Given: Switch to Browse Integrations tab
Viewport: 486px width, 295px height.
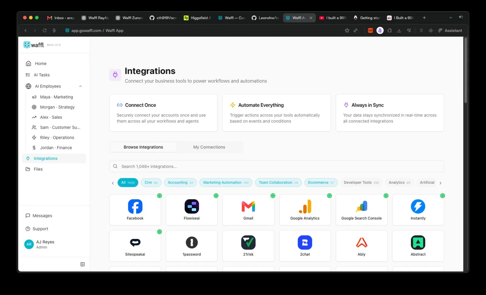Looking at the screenshot, I should tap(143, 147).
